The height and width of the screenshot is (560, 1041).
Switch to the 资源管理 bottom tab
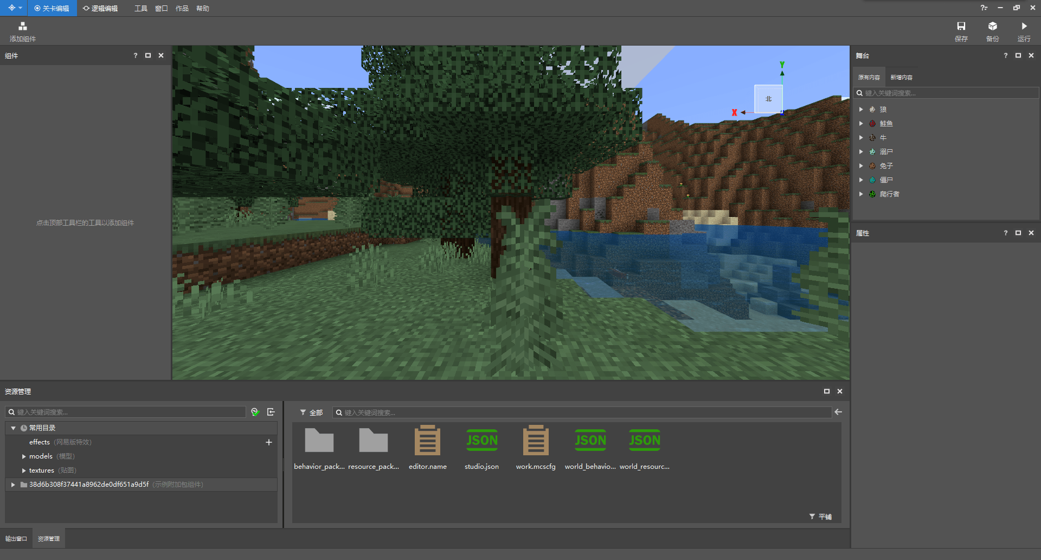(49, 539)
